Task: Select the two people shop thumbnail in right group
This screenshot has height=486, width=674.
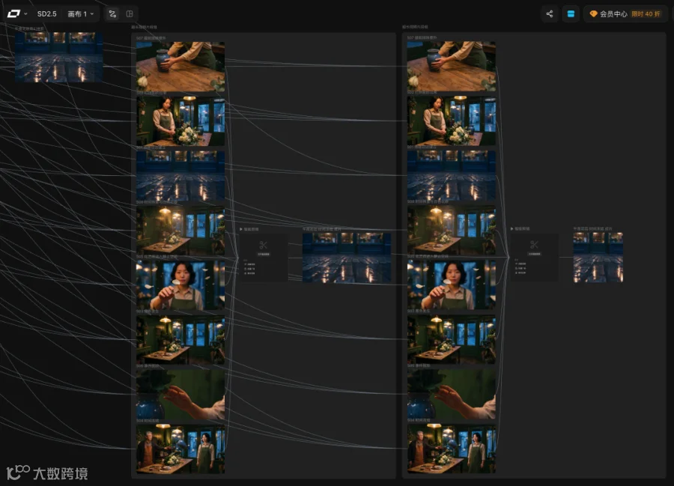Action: point(452,449)
